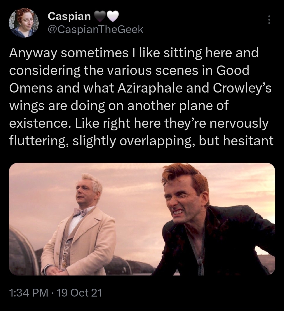Click the words "Good" in the tweet text
The height and width of the screenshot is (311, 284).
[x=233, y=71]
